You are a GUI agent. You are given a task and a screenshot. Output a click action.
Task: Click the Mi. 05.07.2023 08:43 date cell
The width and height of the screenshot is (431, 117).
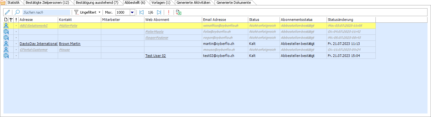[351, 38]
